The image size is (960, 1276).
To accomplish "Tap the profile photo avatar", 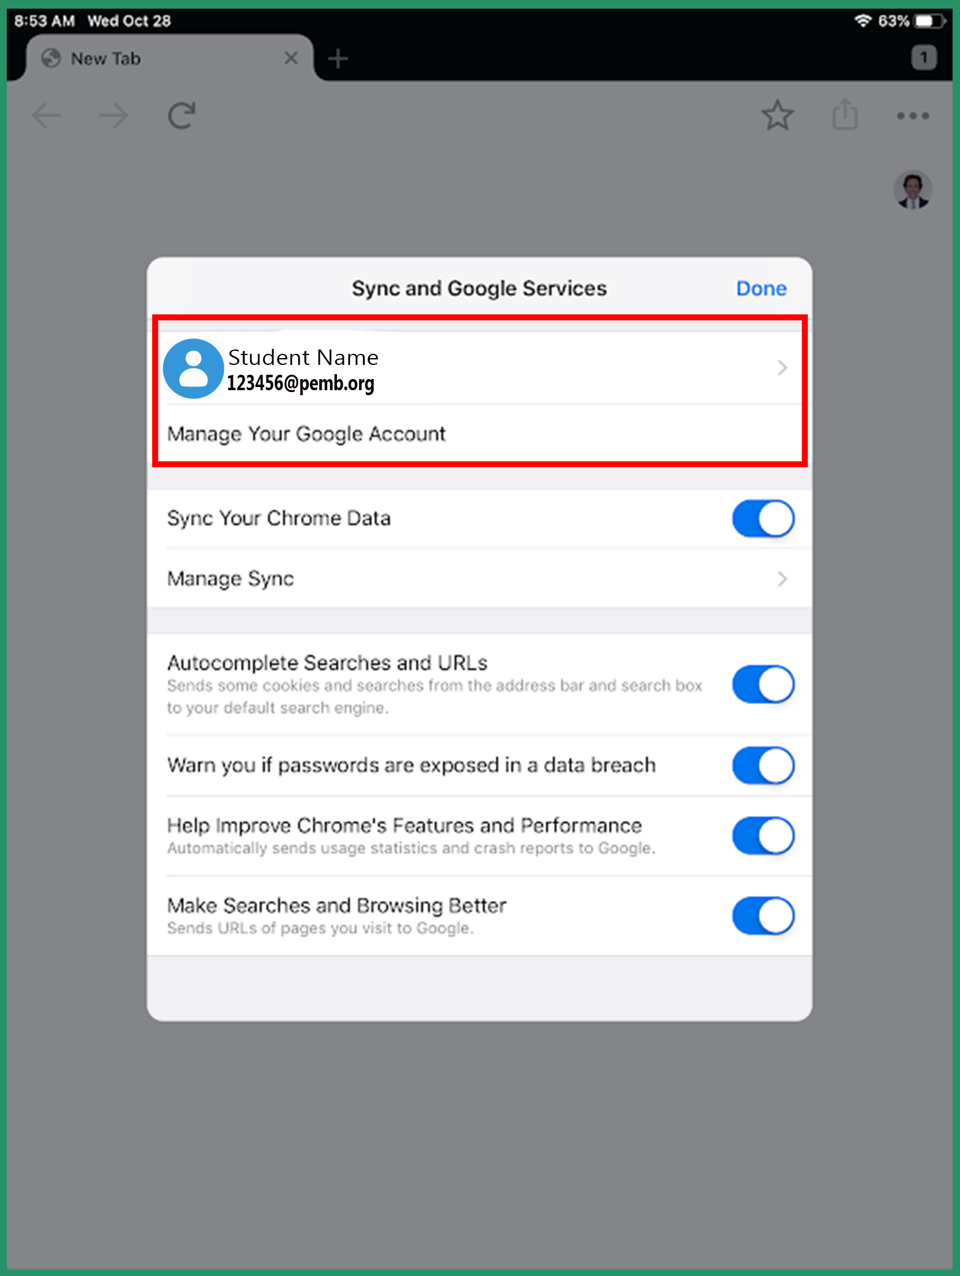I will tap(913, 190).
